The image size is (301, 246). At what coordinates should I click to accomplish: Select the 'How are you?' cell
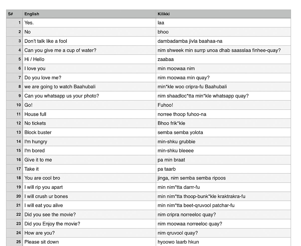[x=89, y=233]
